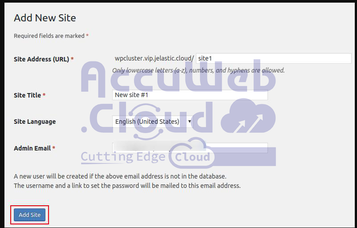Click the 'Site Language' label
The height and width of the screenshot is (228, 357).
35,122
